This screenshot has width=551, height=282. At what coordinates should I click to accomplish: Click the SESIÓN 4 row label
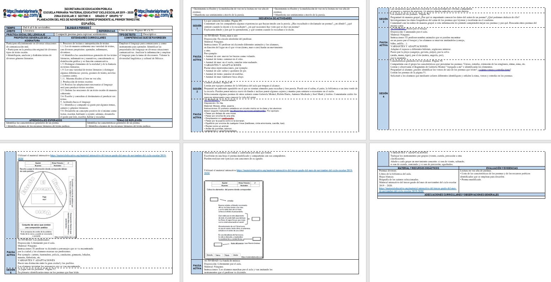[x=383, y=95]
